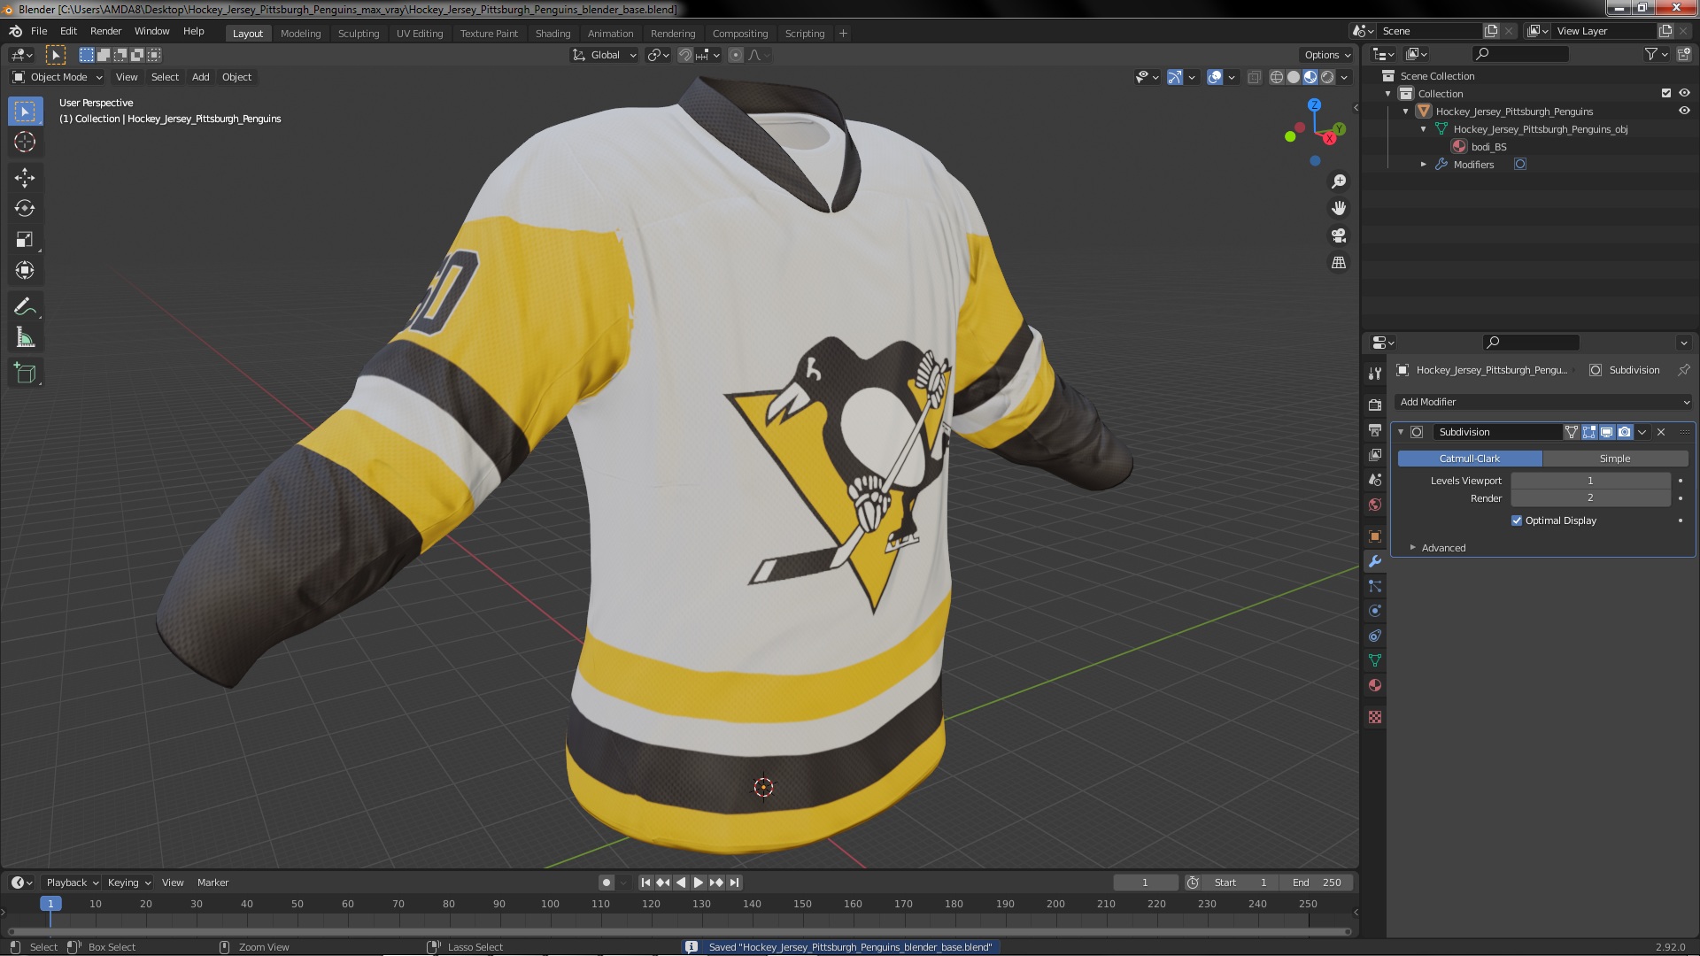1700x956 pixels.
Task: Toggle modifier show in edit mode
Action: click(x=1589, y=432)
